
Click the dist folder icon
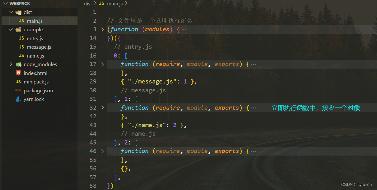tap(18, 12)
